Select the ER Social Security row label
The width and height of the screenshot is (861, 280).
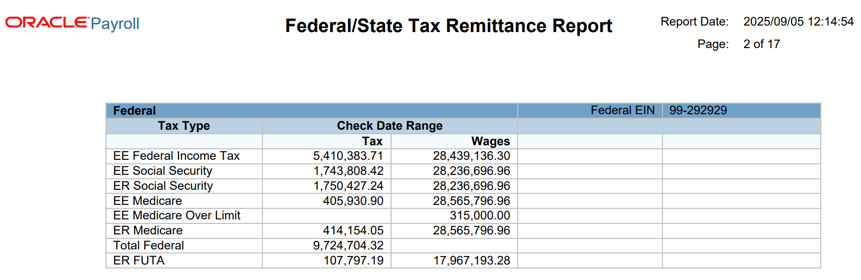163,186
